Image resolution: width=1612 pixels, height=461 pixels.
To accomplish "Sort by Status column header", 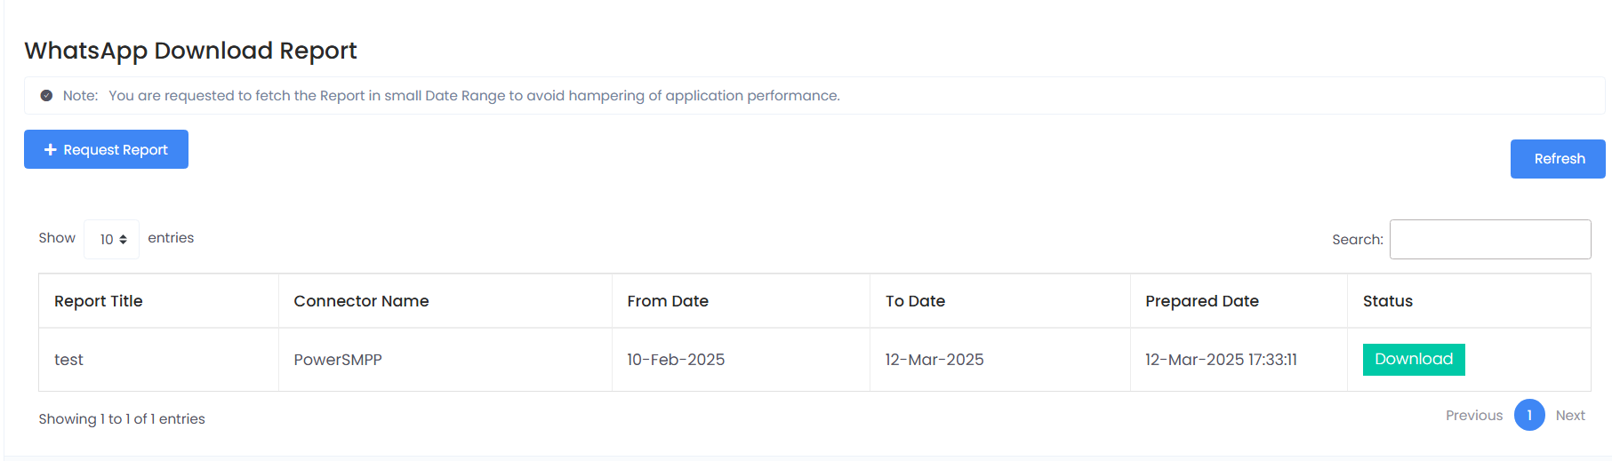I will 1387,301.
